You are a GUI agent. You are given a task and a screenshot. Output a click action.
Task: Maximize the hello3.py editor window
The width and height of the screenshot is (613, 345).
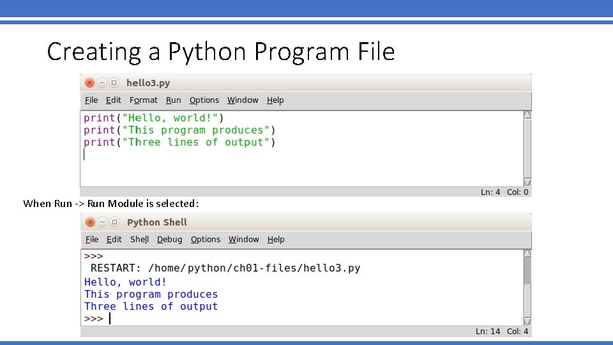[x=114, y=83]
